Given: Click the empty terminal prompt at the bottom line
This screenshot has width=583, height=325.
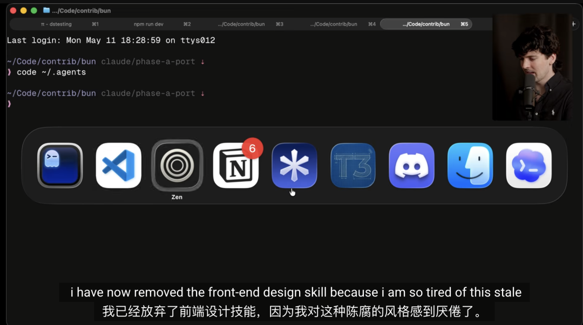Looking at the screenshot, I should tap(9, 104).
